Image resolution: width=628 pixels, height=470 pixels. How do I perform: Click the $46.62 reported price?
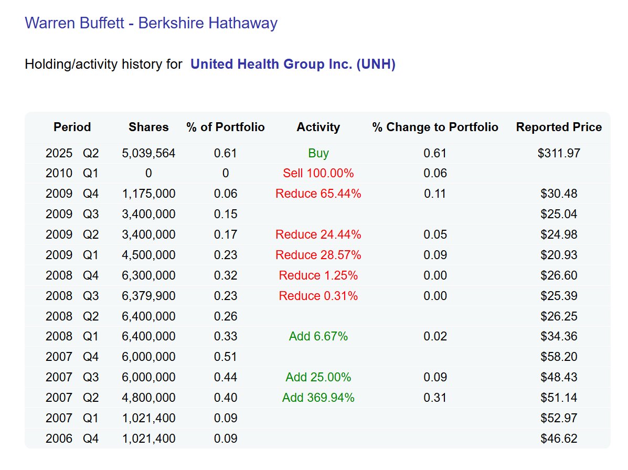tap(559, 439)
